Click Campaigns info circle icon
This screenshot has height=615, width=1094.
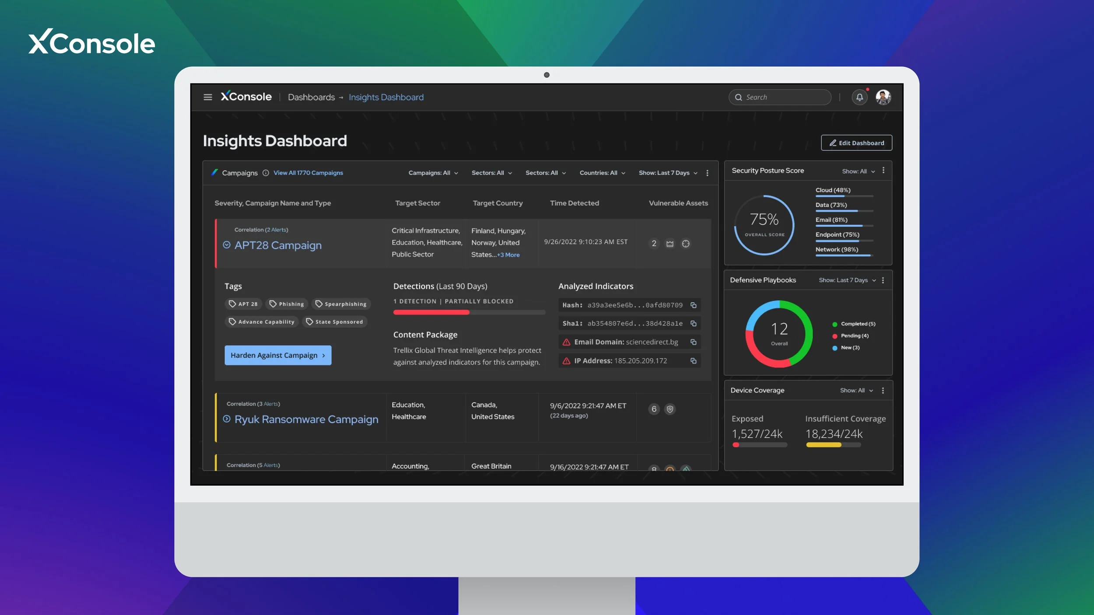tap(266, 173)
